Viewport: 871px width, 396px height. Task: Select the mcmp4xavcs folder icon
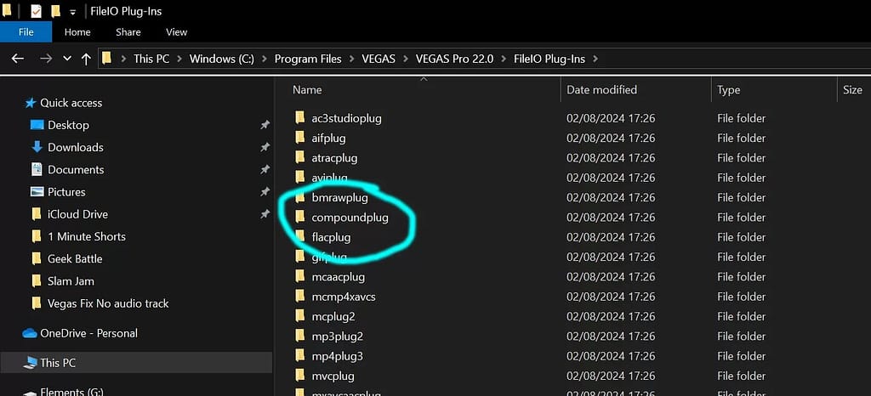tap(300, 297)
